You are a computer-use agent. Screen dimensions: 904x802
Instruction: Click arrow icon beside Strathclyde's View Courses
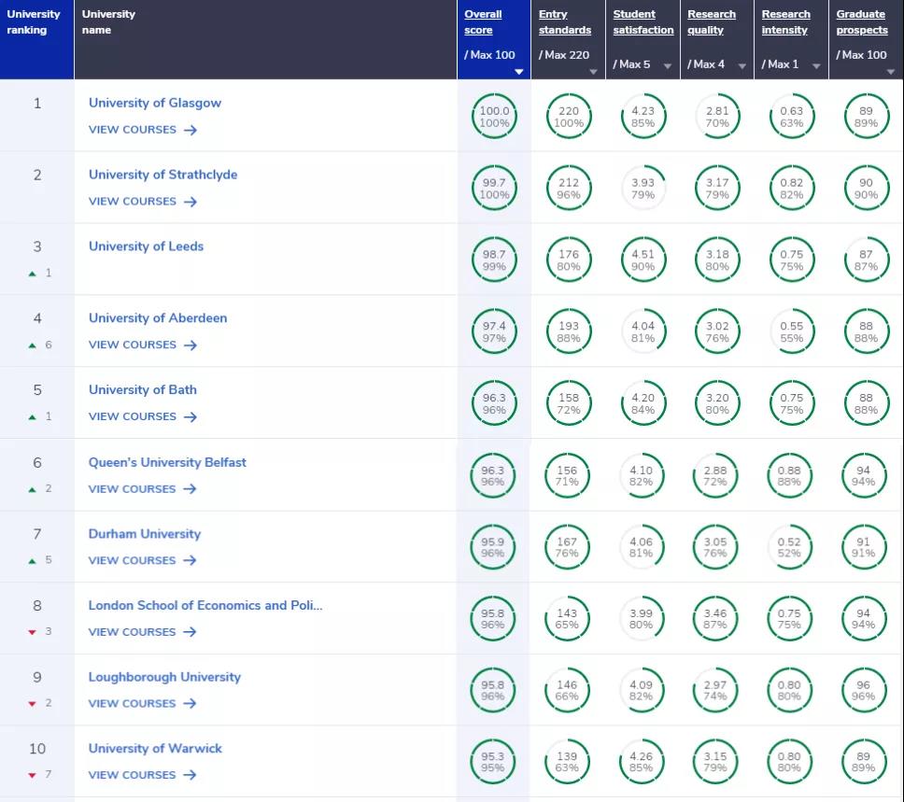[x=191, y=202]
